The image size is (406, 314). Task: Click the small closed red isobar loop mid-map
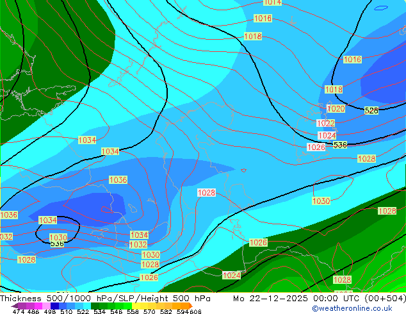pyautogui.click(x=243, y=170)
